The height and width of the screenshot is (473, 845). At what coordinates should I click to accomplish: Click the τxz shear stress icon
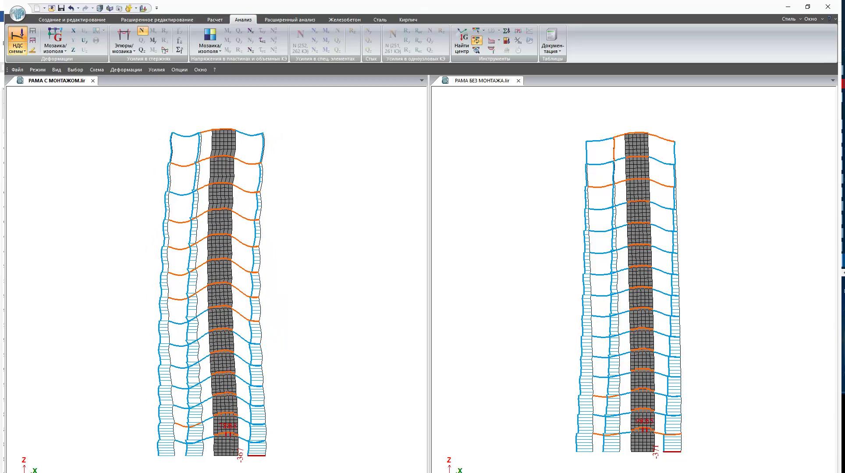point(262,40)
